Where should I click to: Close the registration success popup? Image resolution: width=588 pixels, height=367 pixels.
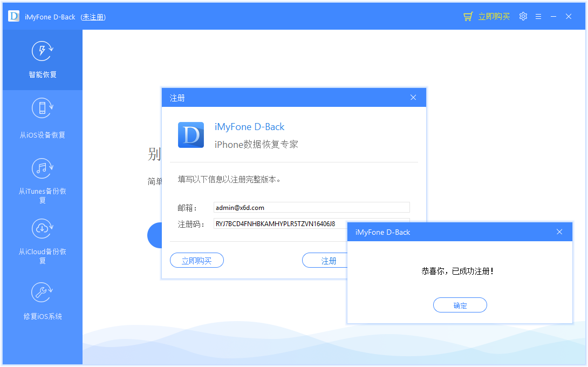point(559,232)
